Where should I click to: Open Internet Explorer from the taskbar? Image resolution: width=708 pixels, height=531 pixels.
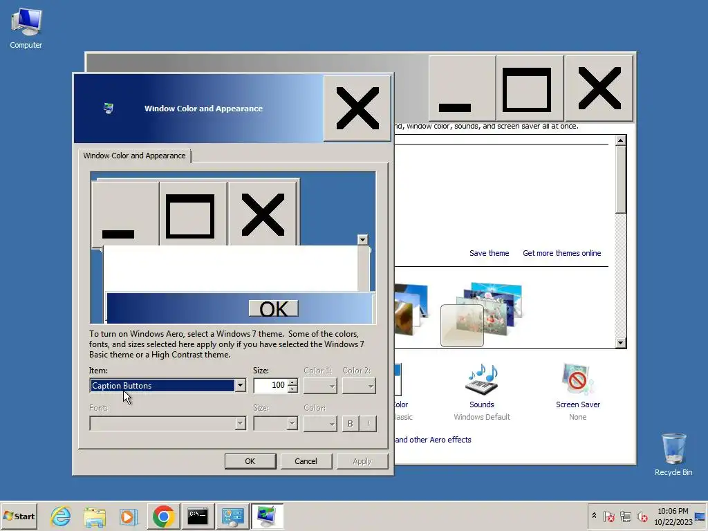click(61, 516)
